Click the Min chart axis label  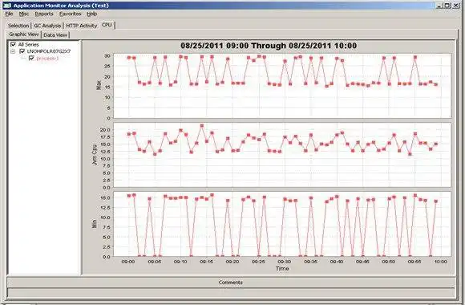(95, 224)
